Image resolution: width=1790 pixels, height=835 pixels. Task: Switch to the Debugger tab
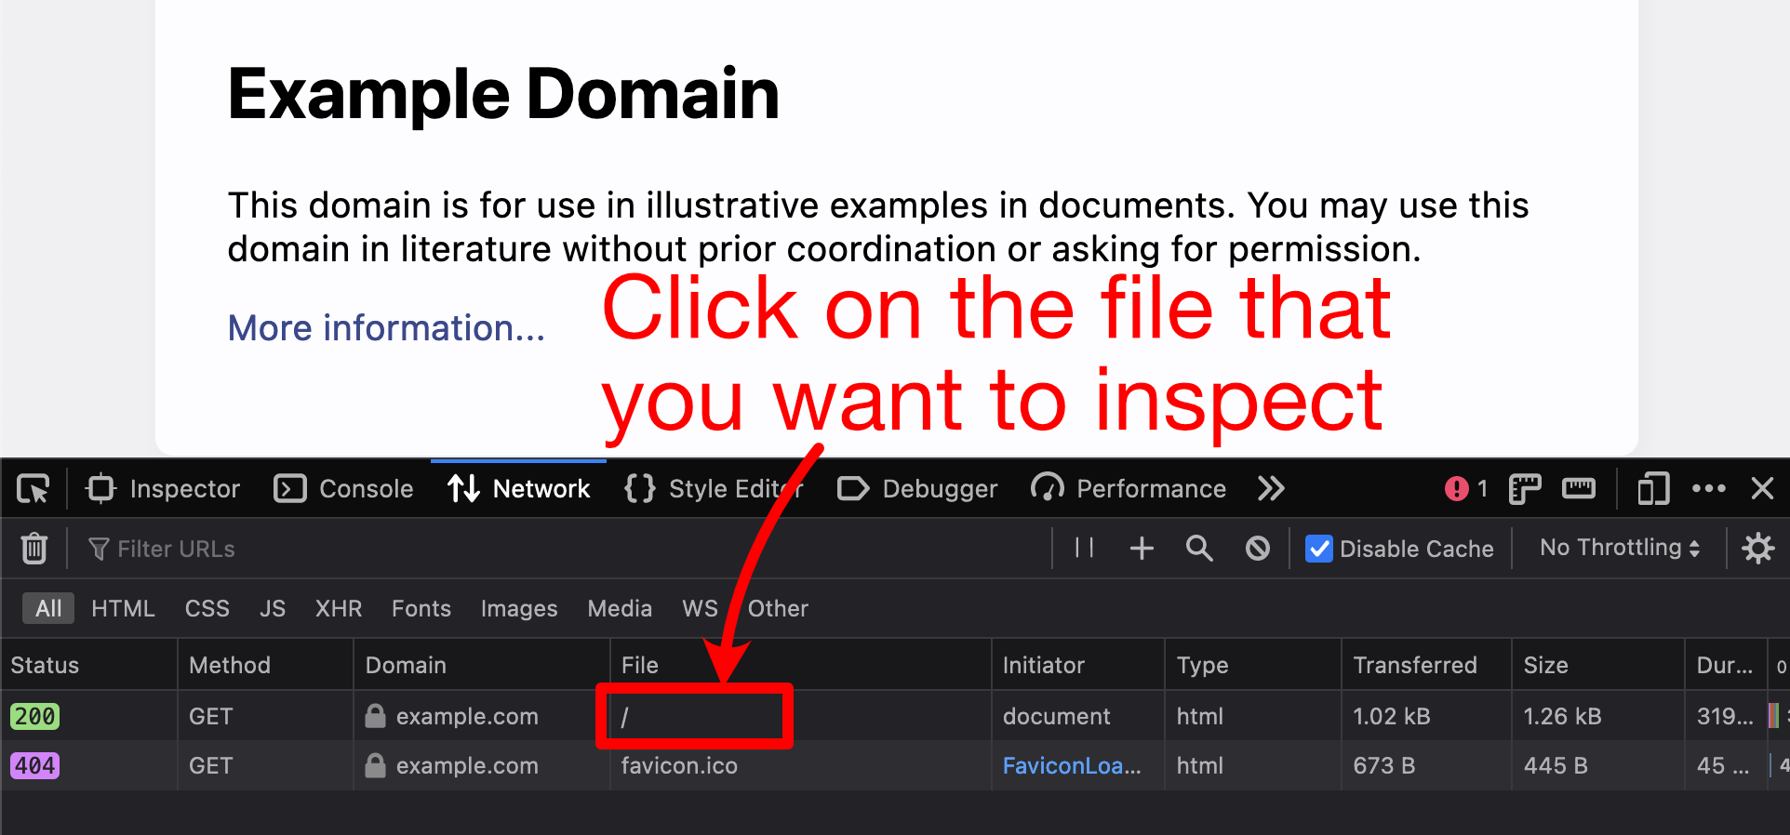click(917, 488)
